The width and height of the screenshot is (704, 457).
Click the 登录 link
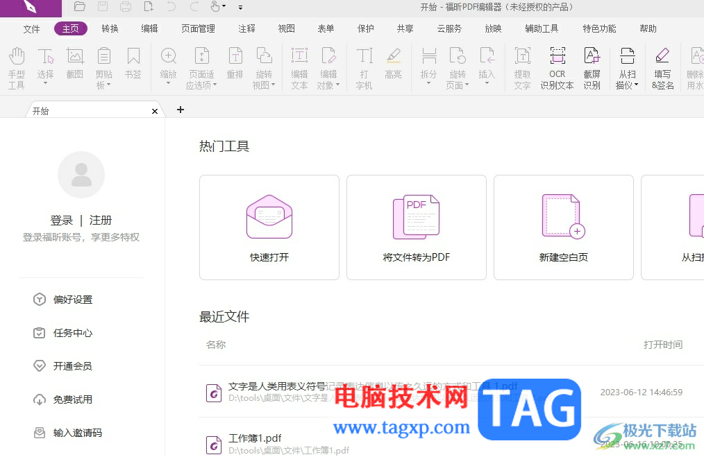62,221
